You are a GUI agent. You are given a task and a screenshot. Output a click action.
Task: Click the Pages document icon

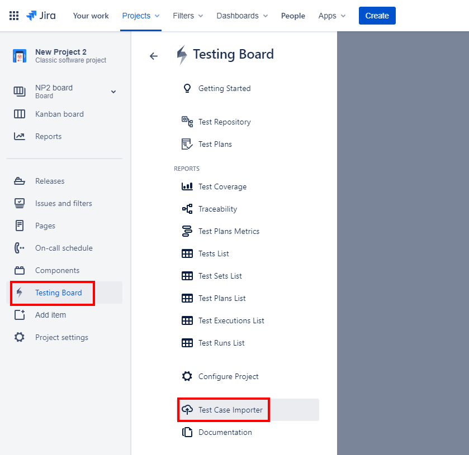pos(20,226)
